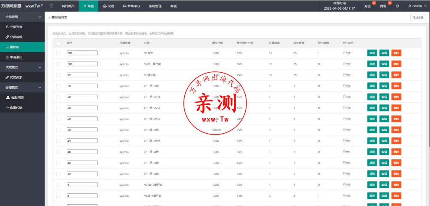Click the sort field containing 39
This screenshot has height=206, width=430.
(82, 174)
